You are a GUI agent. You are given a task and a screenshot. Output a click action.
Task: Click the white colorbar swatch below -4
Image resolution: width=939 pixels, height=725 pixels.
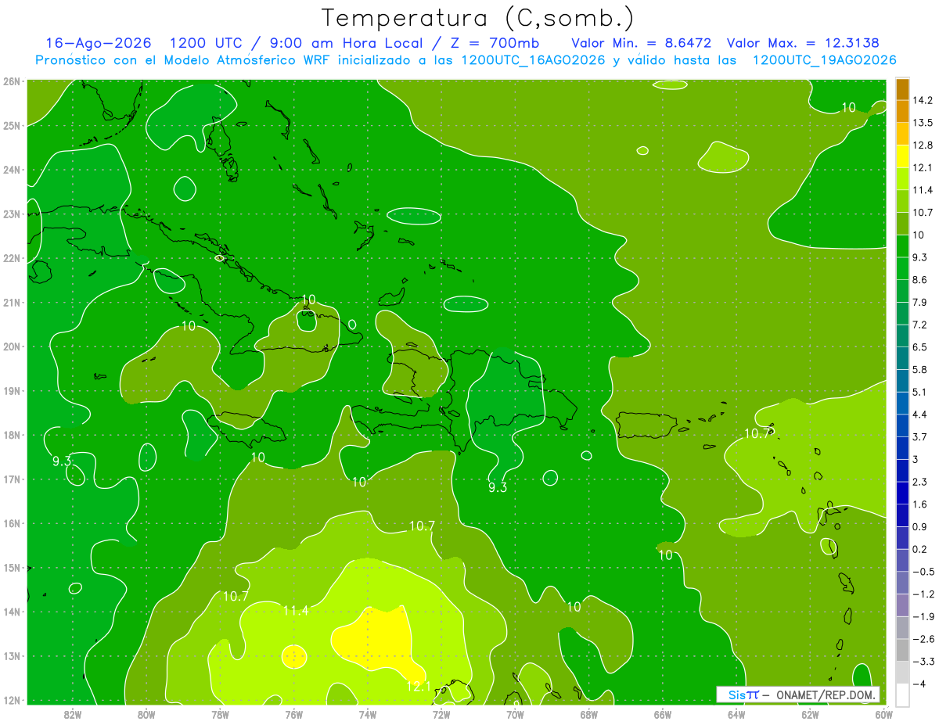click(902, 694)
